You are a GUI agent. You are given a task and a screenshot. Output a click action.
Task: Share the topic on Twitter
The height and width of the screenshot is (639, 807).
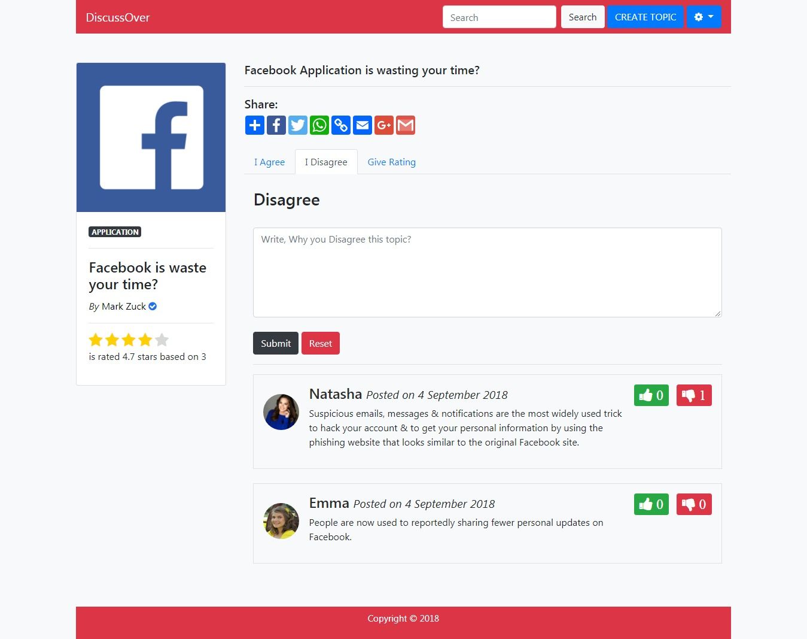pos(298,125)
